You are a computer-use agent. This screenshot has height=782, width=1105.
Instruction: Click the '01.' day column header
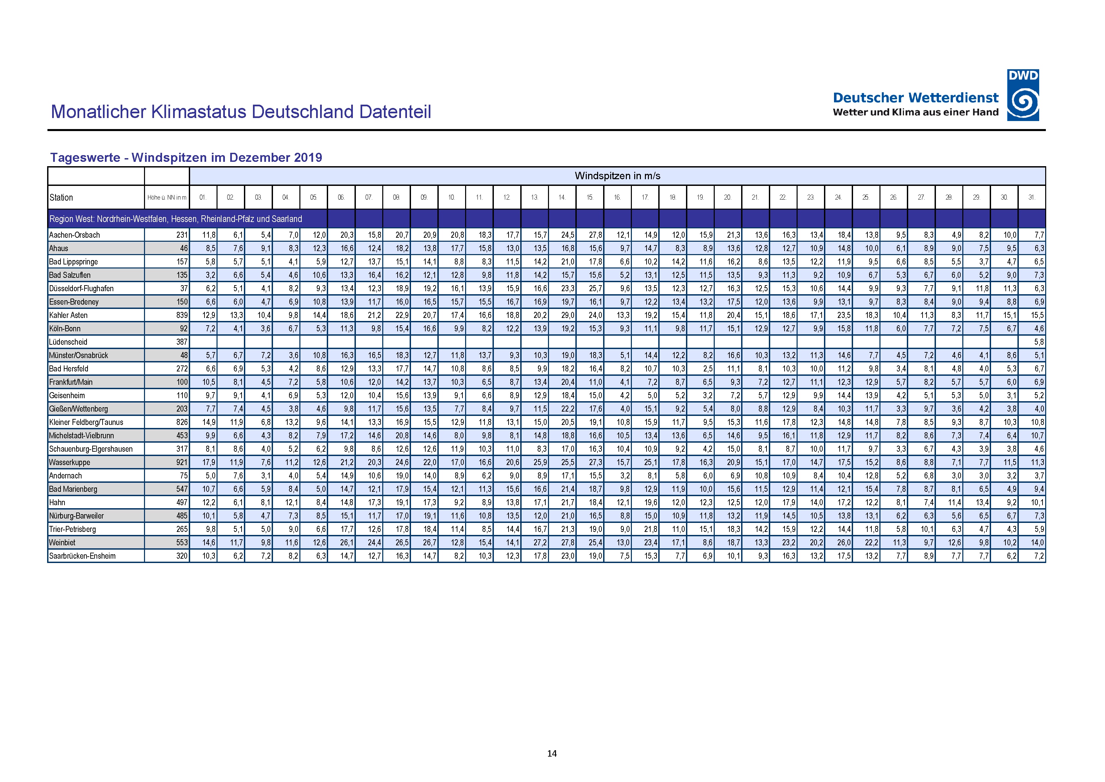click(x=203, y=198)
